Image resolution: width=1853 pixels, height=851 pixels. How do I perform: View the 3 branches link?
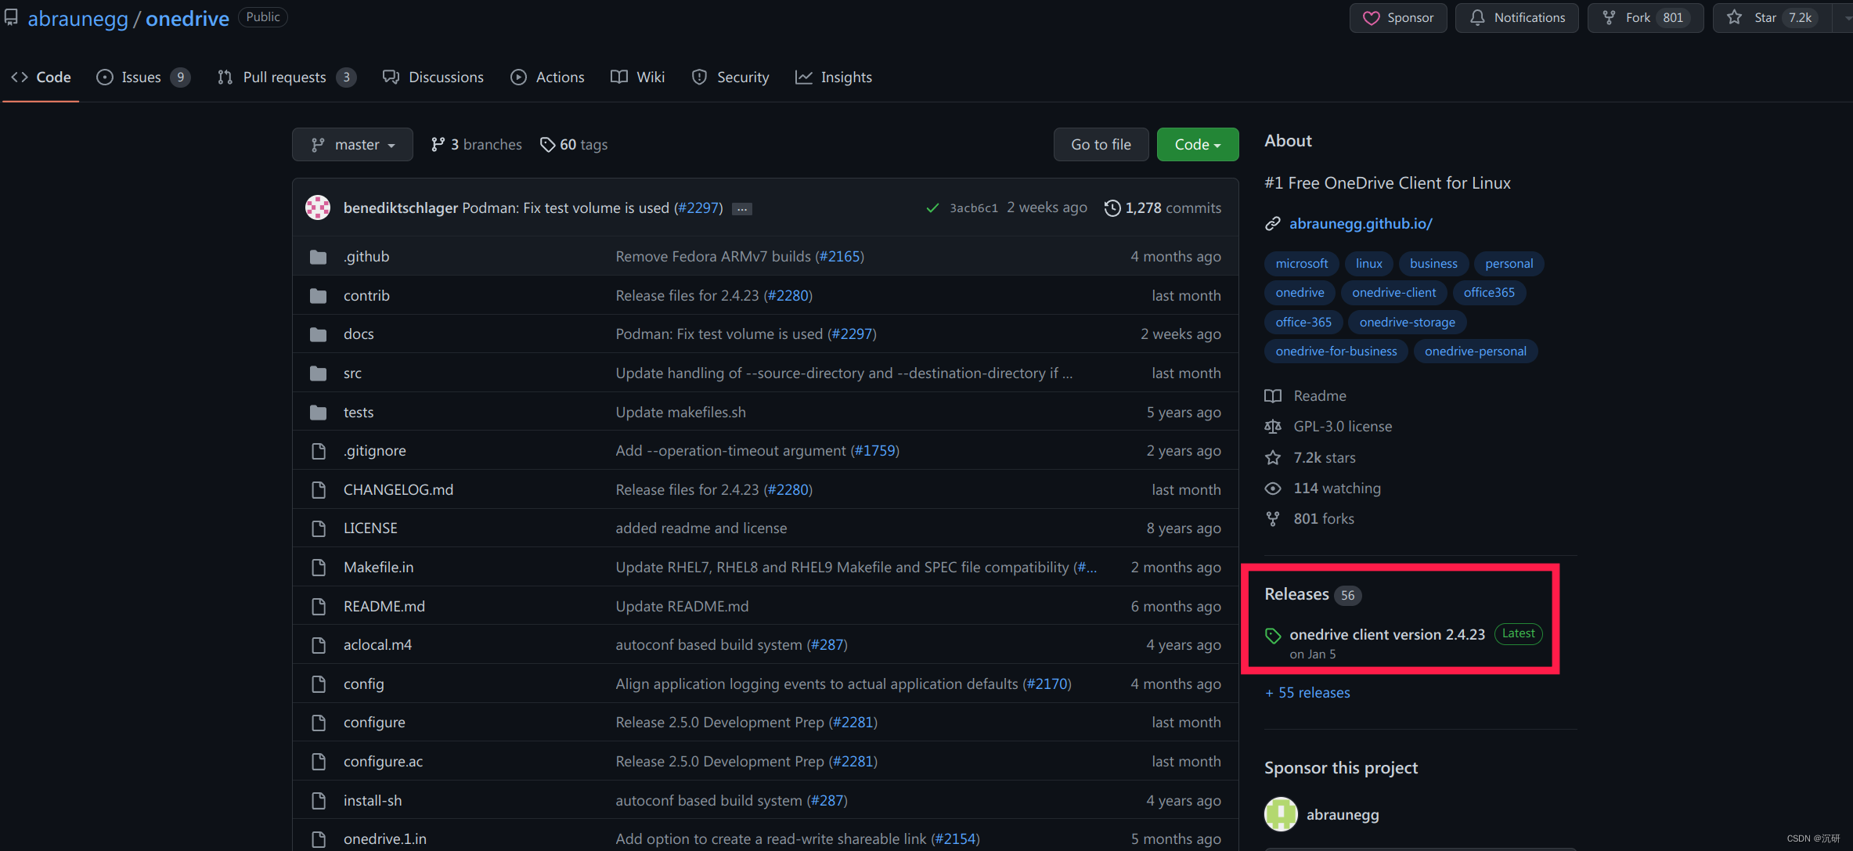[x=476, y=145]
